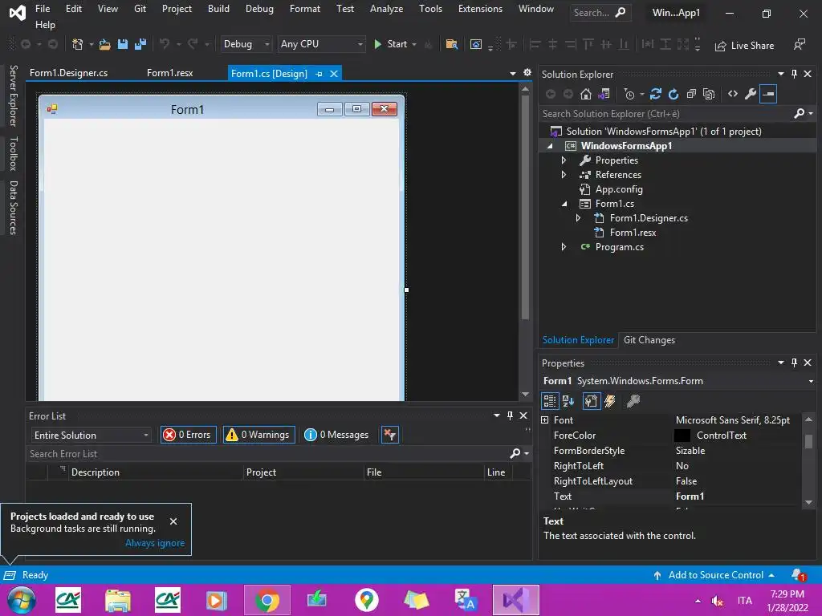Image resolution: width=822 pixels, height=616 pixels.
Task: Show Properties page in Properties window
Action: (x=592, y=401)
